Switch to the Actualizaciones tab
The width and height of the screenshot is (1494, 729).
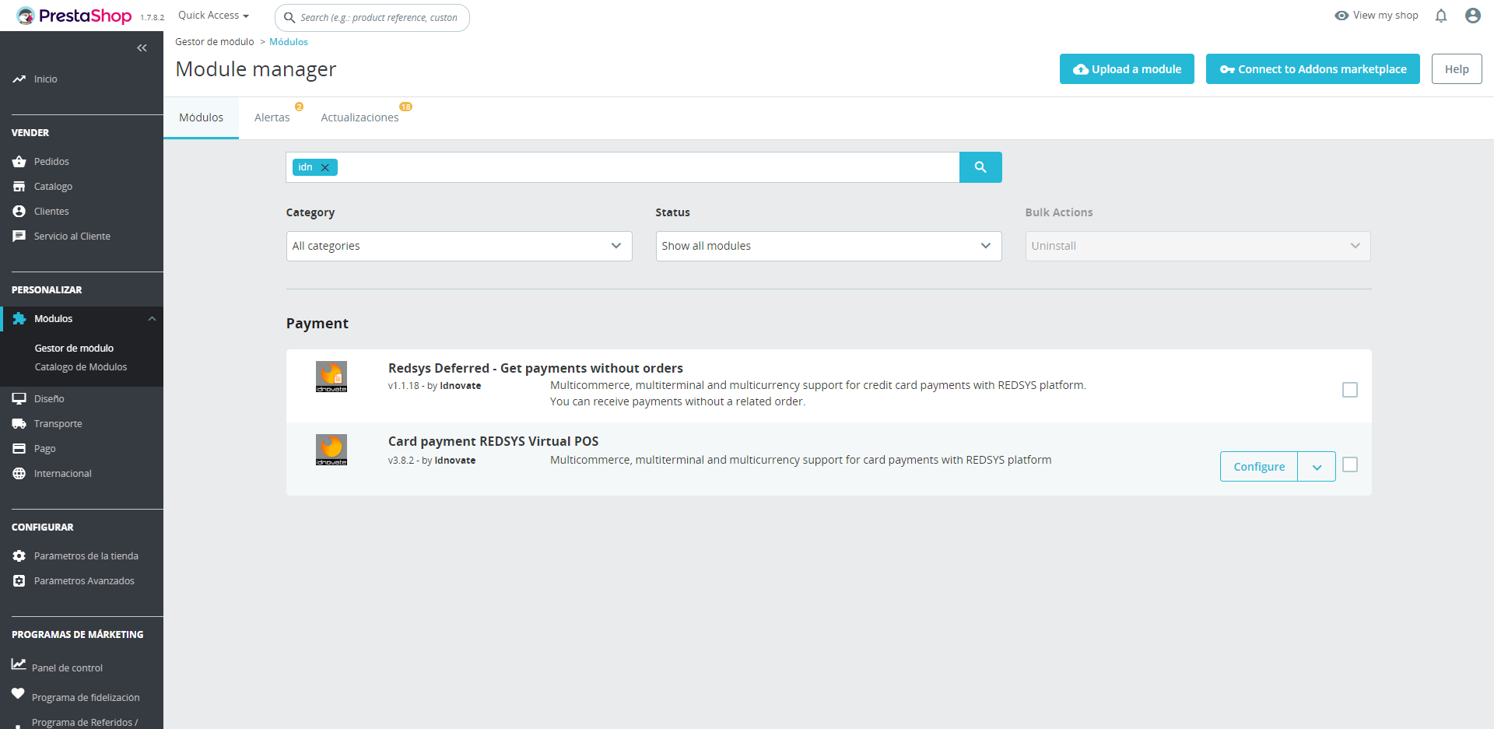[360, 117]
